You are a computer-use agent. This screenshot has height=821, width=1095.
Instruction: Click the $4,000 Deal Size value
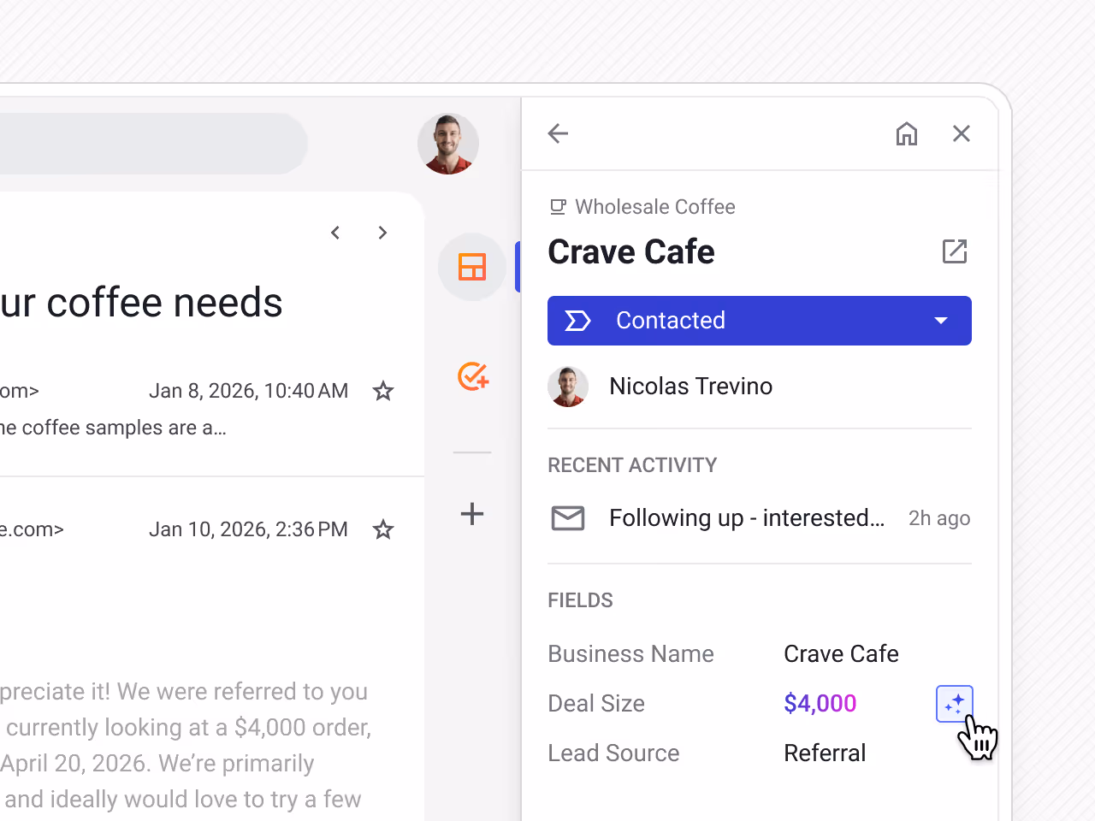coord(820,703)
